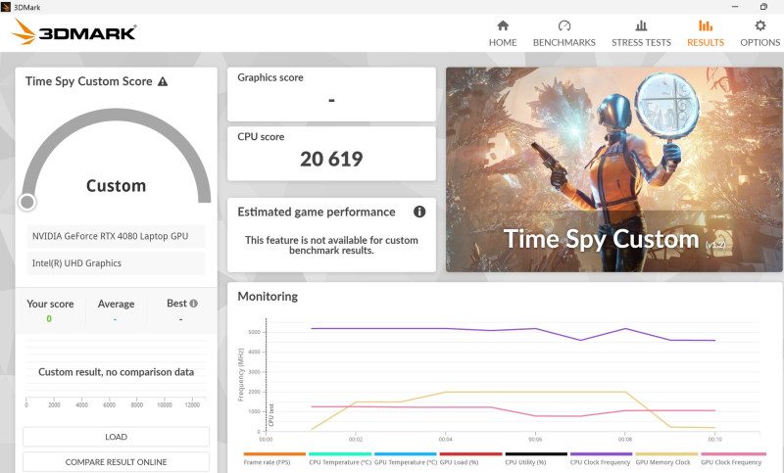784x473 pixels.
Task: Click the 3DMark icon in title bar
Action: 6,7
